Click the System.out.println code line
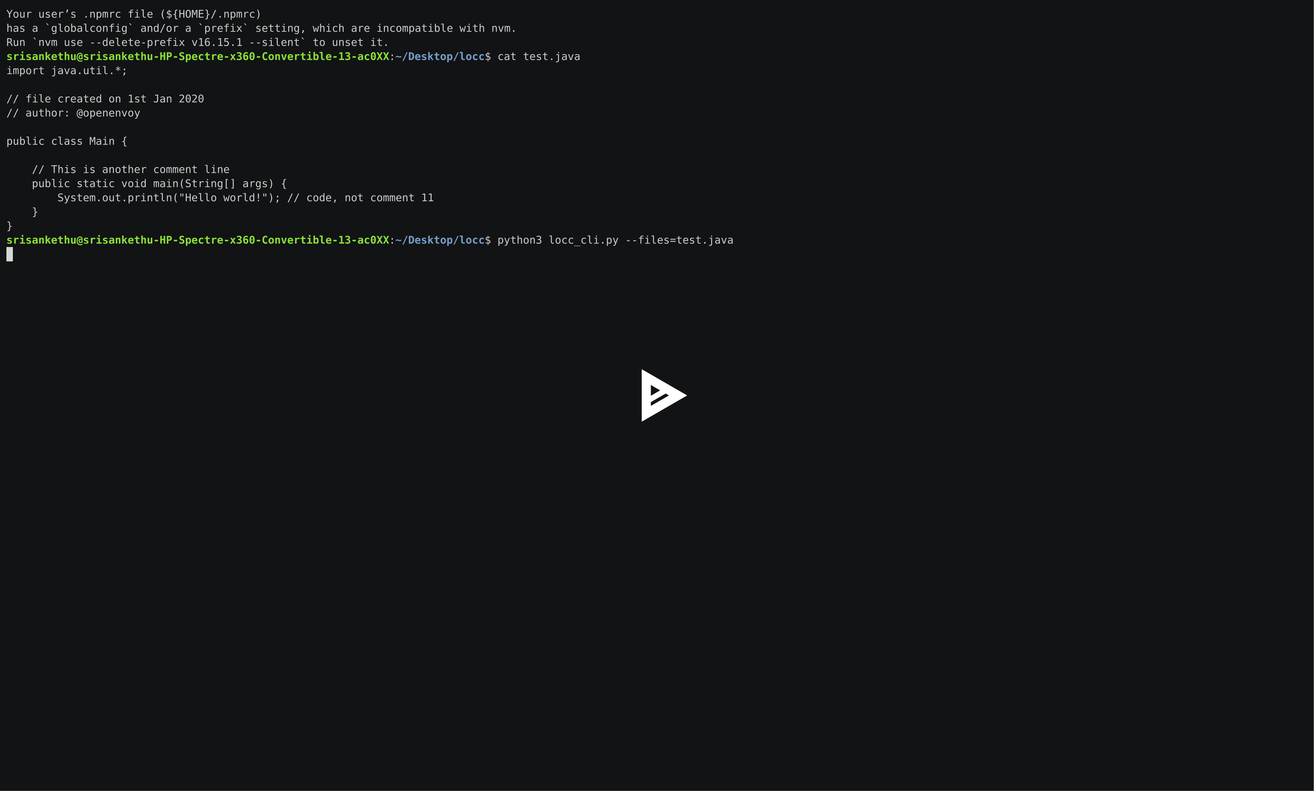Viewport: 1314px width, 791px height. point(244,197)
